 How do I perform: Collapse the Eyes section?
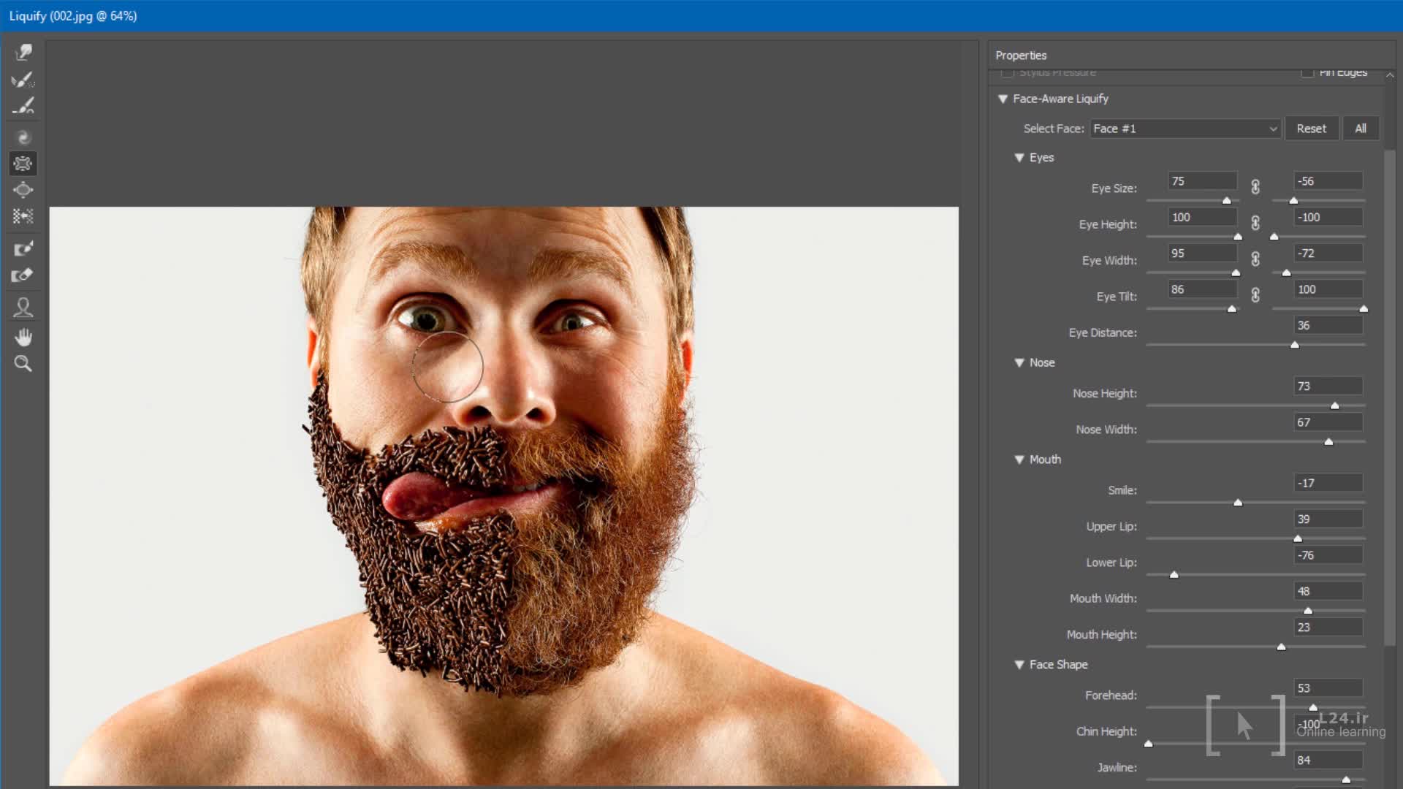[x=1019, y=158]
